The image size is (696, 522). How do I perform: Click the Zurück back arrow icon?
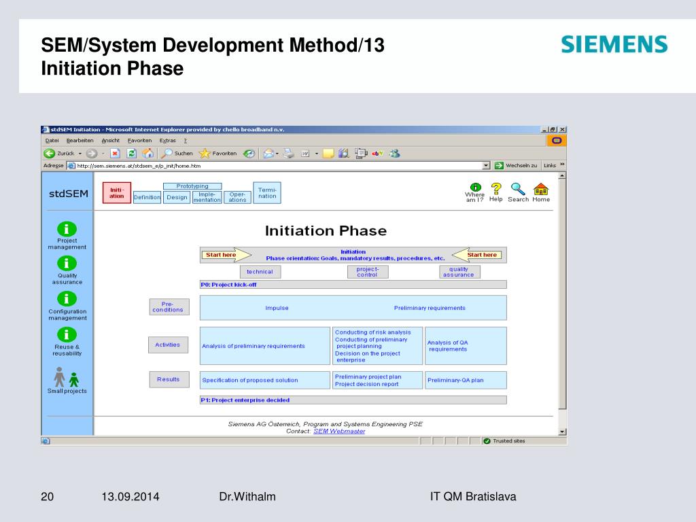pos(49,154)
